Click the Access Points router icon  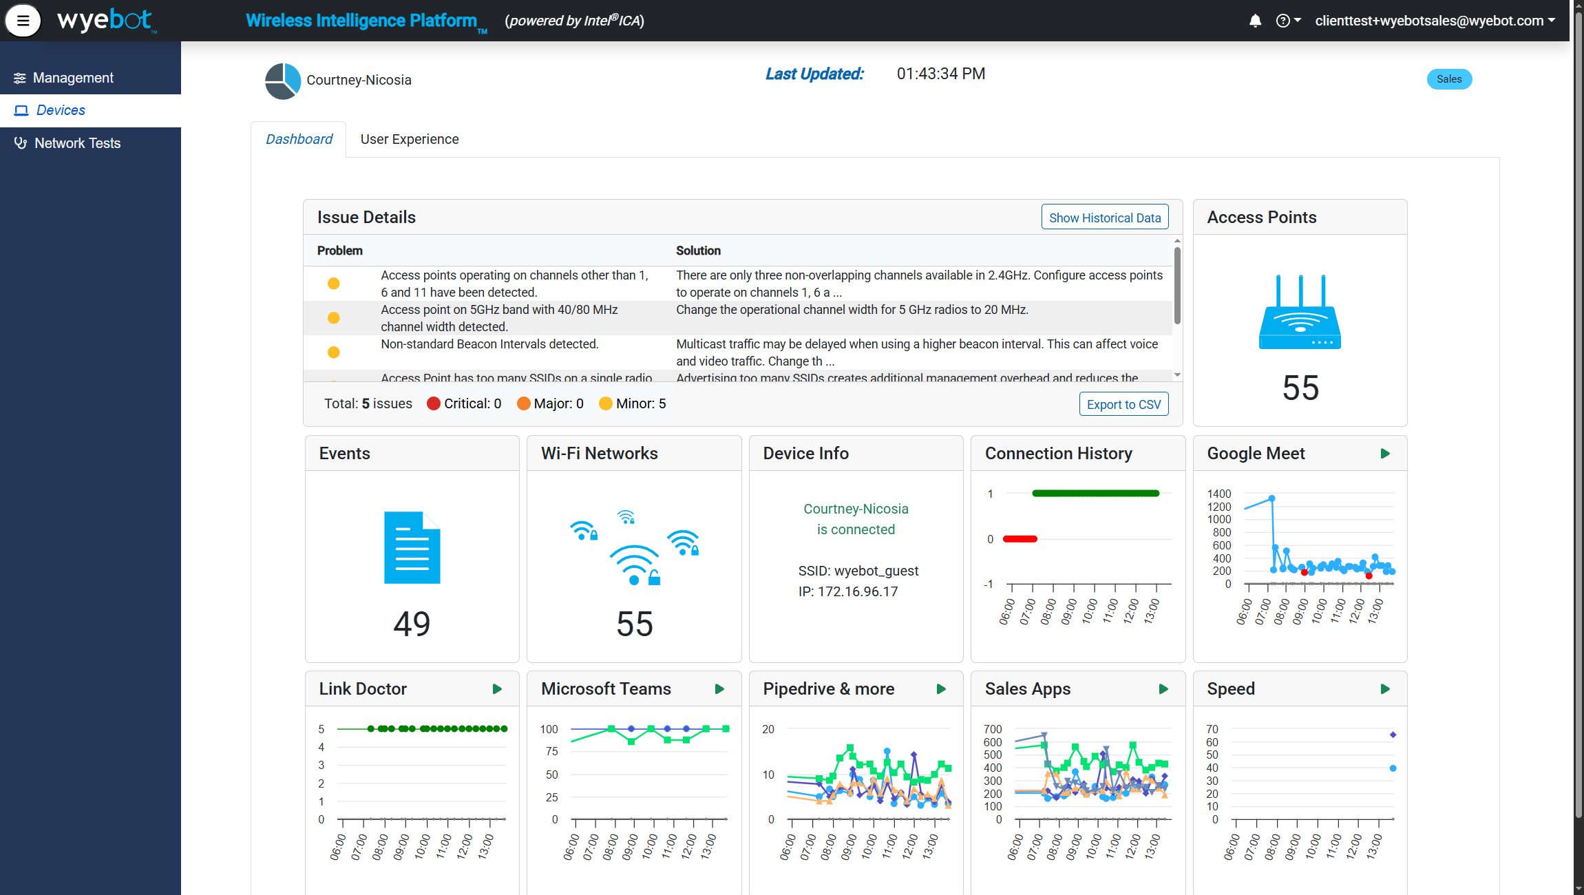click(1300, 312)
